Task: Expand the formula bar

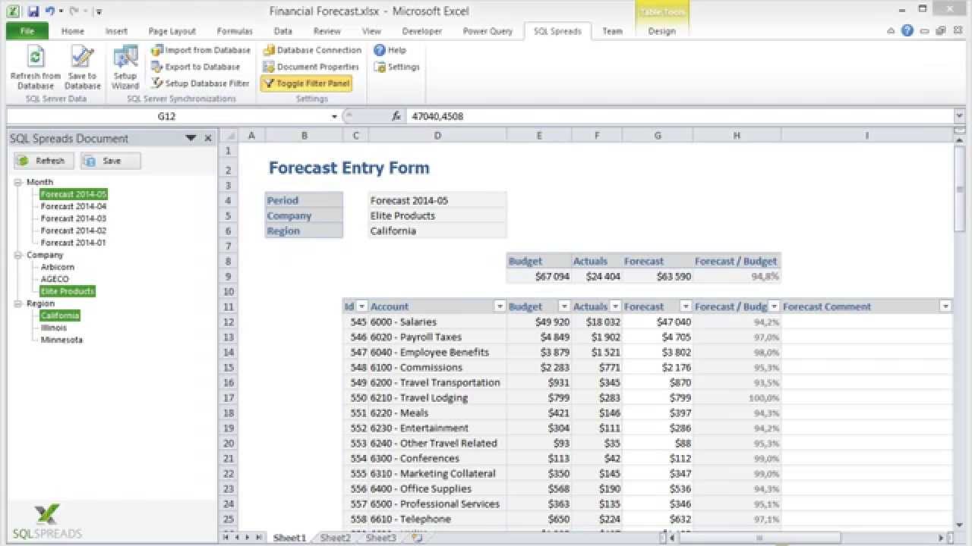Action: click(960, 116)
